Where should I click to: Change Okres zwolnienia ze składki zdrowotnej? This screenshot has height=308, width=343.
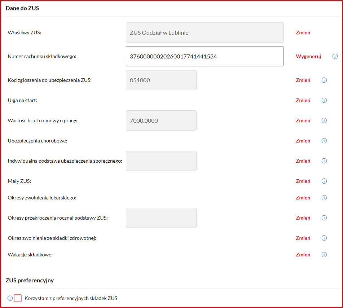tap(303, 238)
